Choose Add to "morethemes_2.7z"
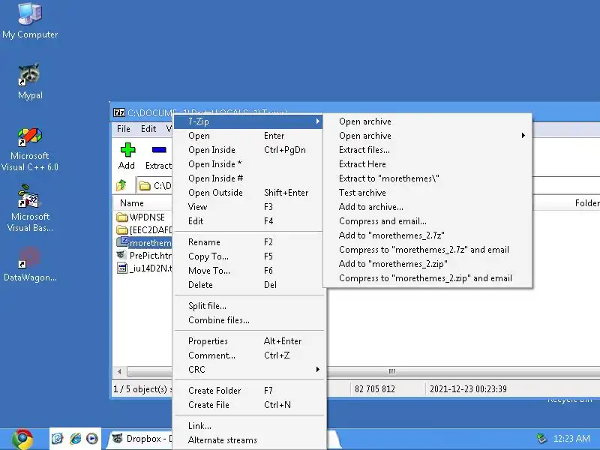 (x=427, y=235)
